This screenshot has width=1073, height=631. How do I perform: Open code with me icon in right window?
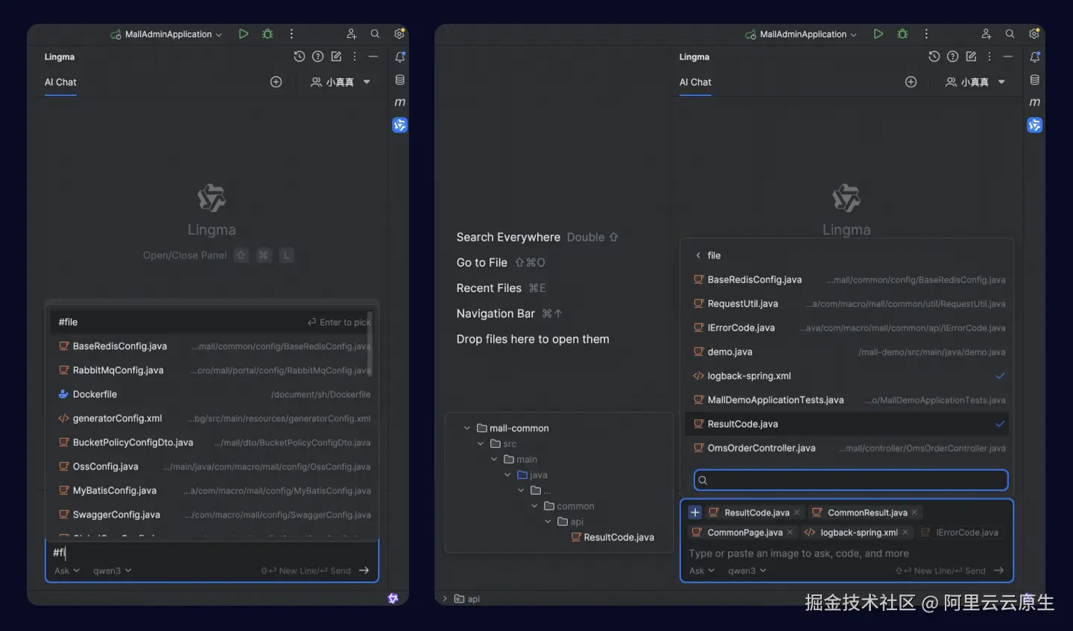pos(986,34)
